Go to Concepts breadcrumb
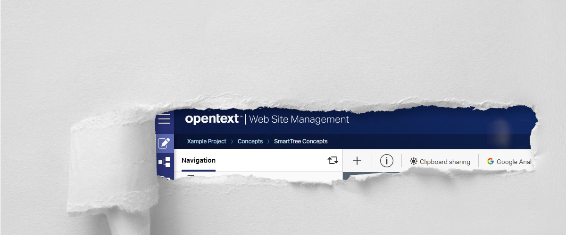 (x=250, y=141)
